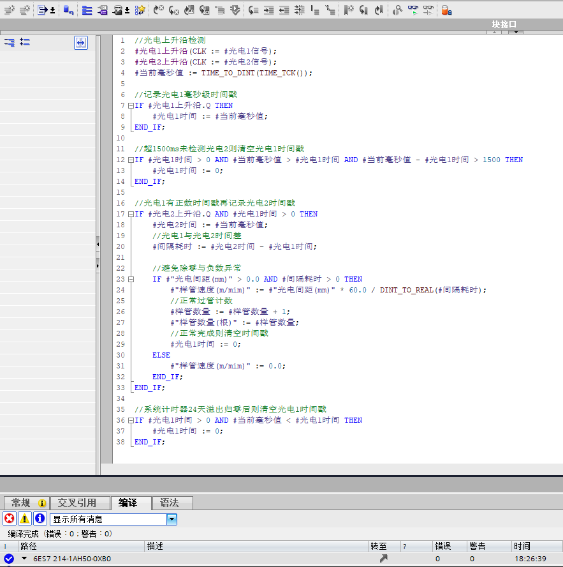Open the 显示所有消息 filter dropdown
The height and width of the screenshot is (567, 563).
point(172,520)
